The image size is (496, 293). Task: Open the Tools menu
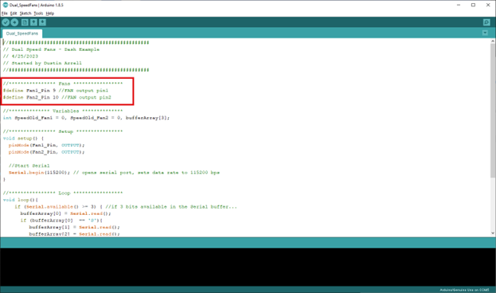tap(38, 14)
